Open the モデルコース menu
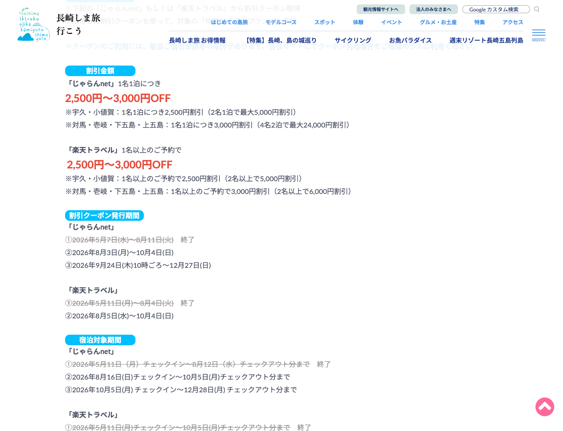Viewport: 563px width, 431px height. point(281,22)
